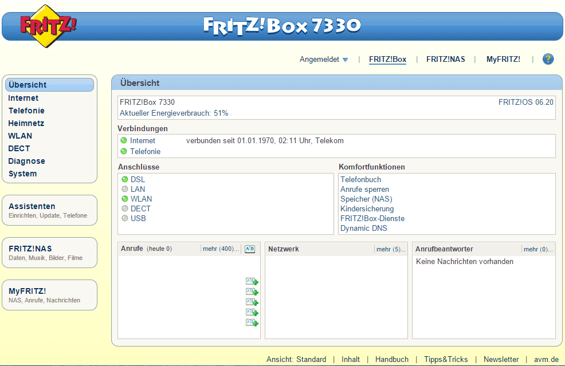Viewport: 565px width, 366px height.
Task: Open the Speicher (NAS) link
Action: (366, 199)
